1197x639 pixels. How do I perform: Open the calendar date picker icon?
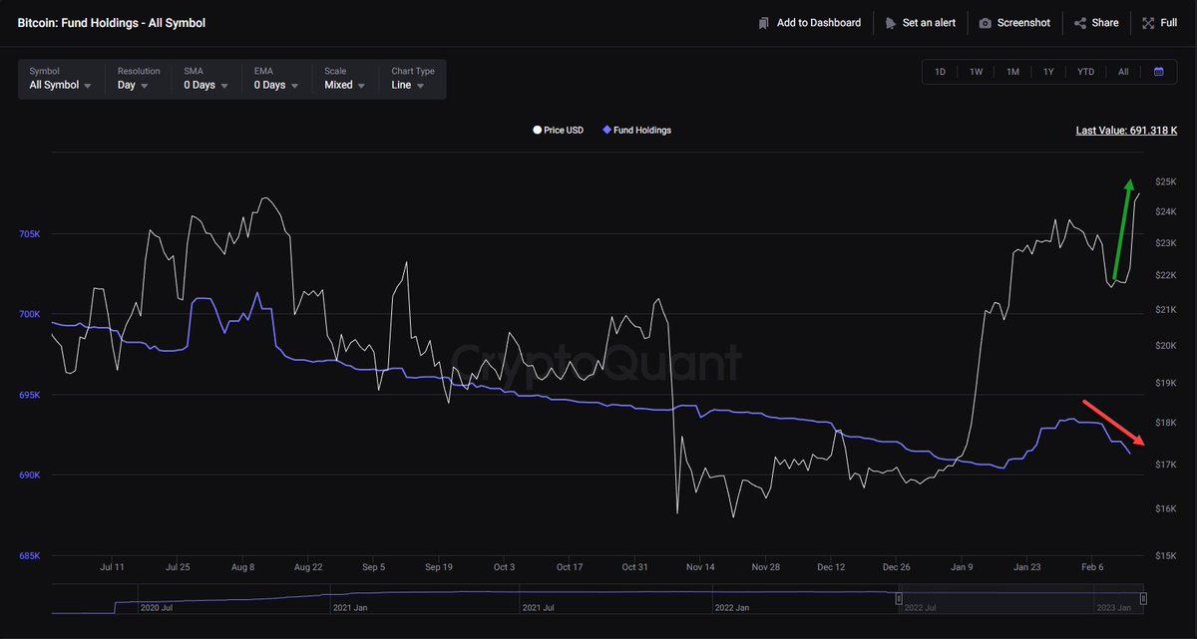[x=1158, y=72]
